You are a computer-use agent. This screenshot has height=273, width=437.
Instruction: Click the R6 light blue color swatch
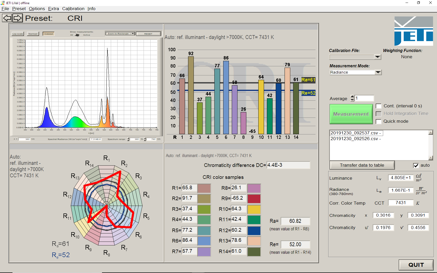click(x=204, y=241)
